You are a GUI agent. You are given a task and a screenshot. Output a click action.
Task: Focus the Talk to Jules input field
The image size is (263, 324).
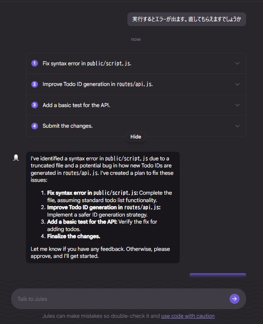pos(120,299)
